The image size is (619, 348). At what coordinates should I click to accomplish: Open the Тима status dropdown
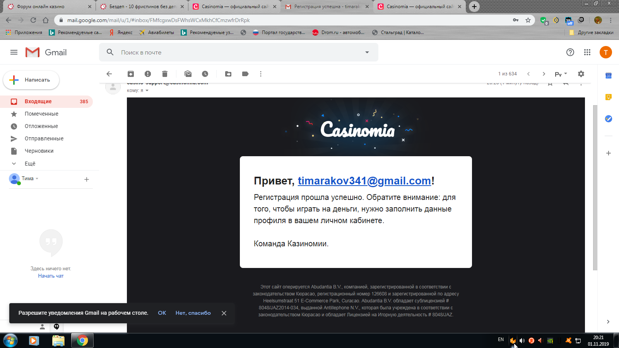point(37,179)
